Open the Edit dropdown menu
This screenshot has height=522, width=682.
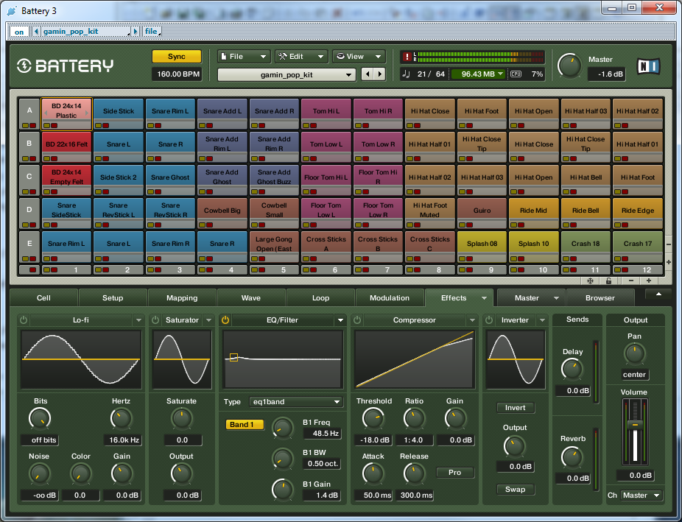tap(301, 57)
